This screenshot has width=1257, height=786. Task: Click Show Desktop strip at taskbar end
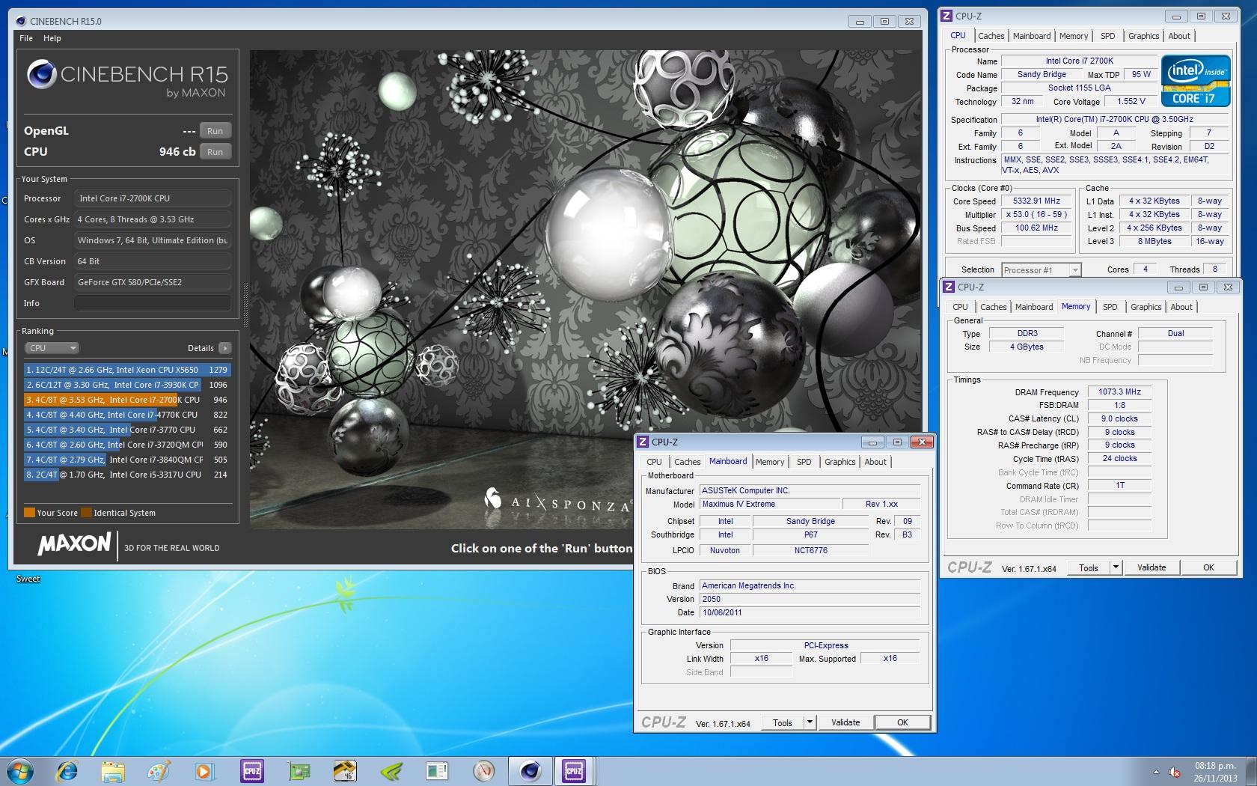pos(1252,771)
